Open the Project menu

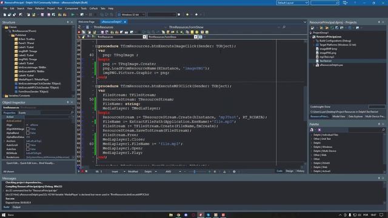click(x=51, y=8)
